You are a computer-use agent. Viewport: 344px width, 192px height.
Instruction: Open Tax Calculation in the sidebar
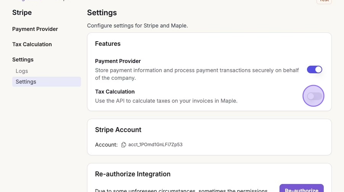[32, 44]
